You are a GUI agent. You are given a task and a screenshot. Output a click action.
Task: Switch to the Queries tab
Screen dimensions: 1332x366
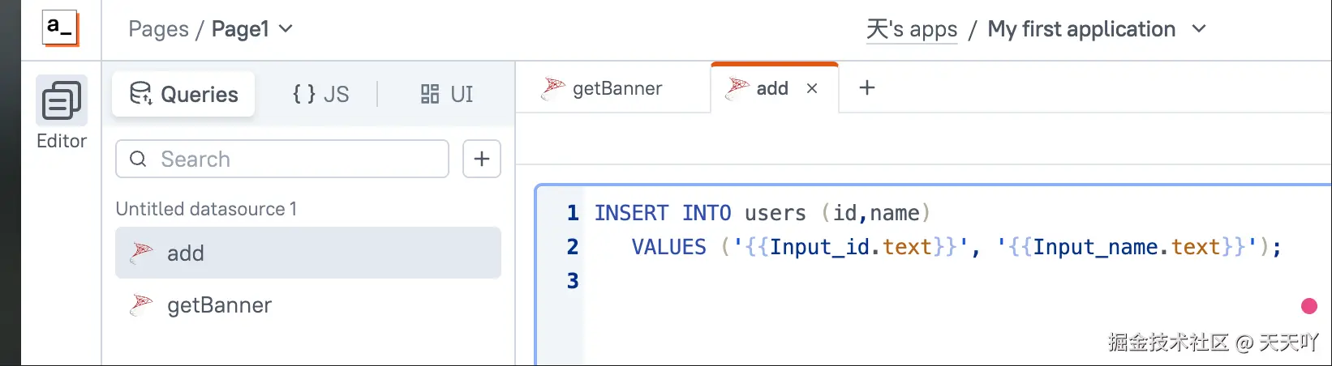click(184, 94)
